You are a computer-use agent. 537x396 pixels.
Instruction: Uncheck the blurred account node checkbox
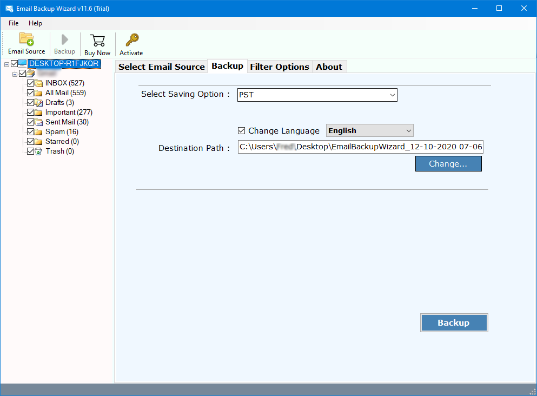pos(23,74)
